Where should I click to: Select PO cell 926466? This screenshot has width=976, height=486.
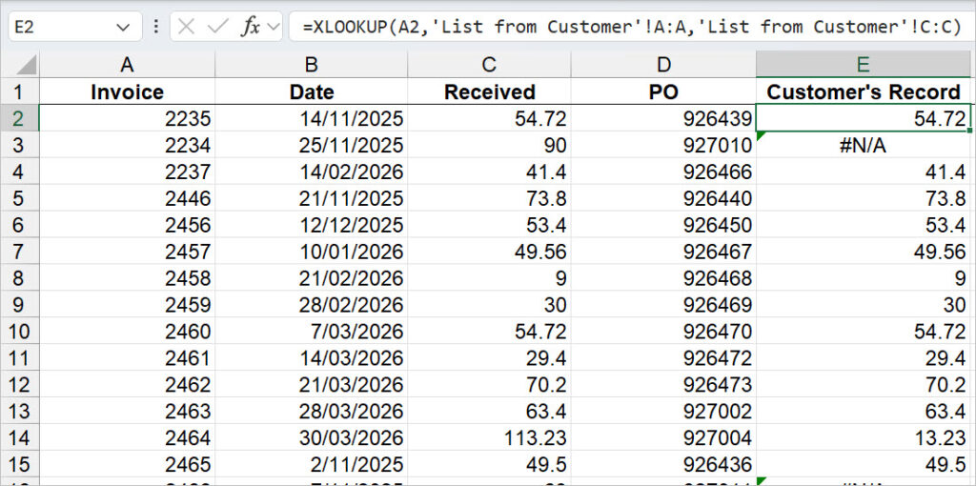663,172
